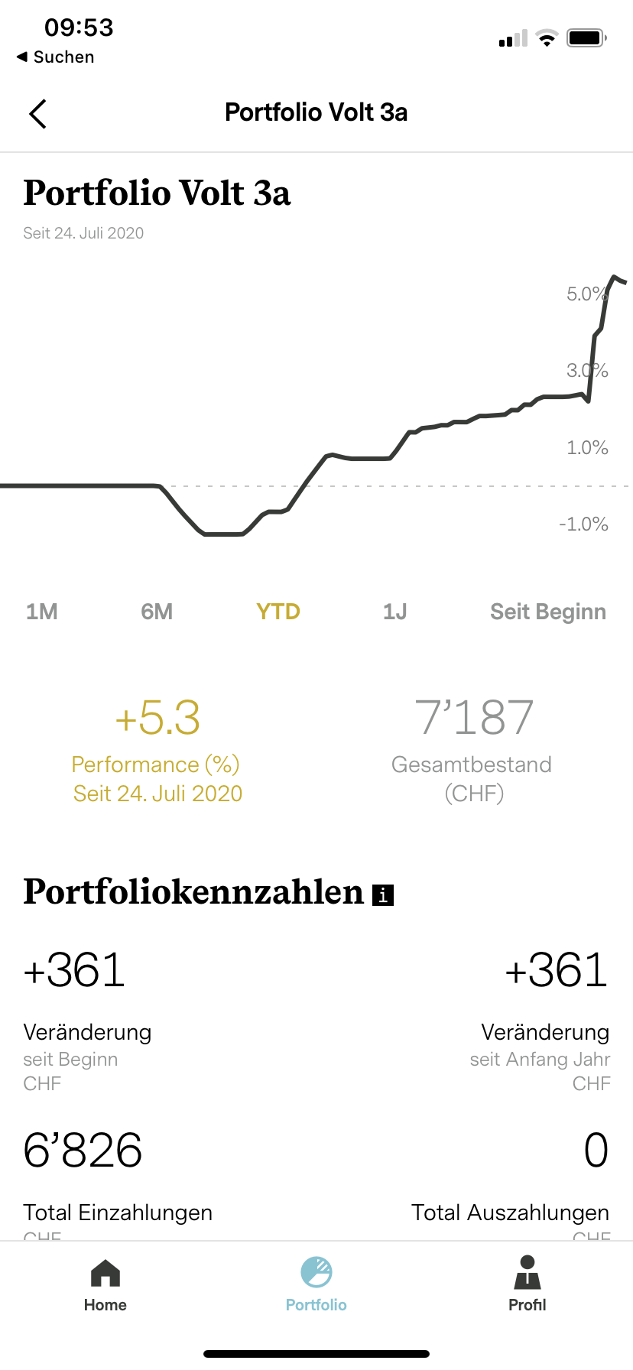633x1370 pixels.
Task: Tap the 6'826 Total Einzahlungen value
Action: click(x=83, y=1151)
